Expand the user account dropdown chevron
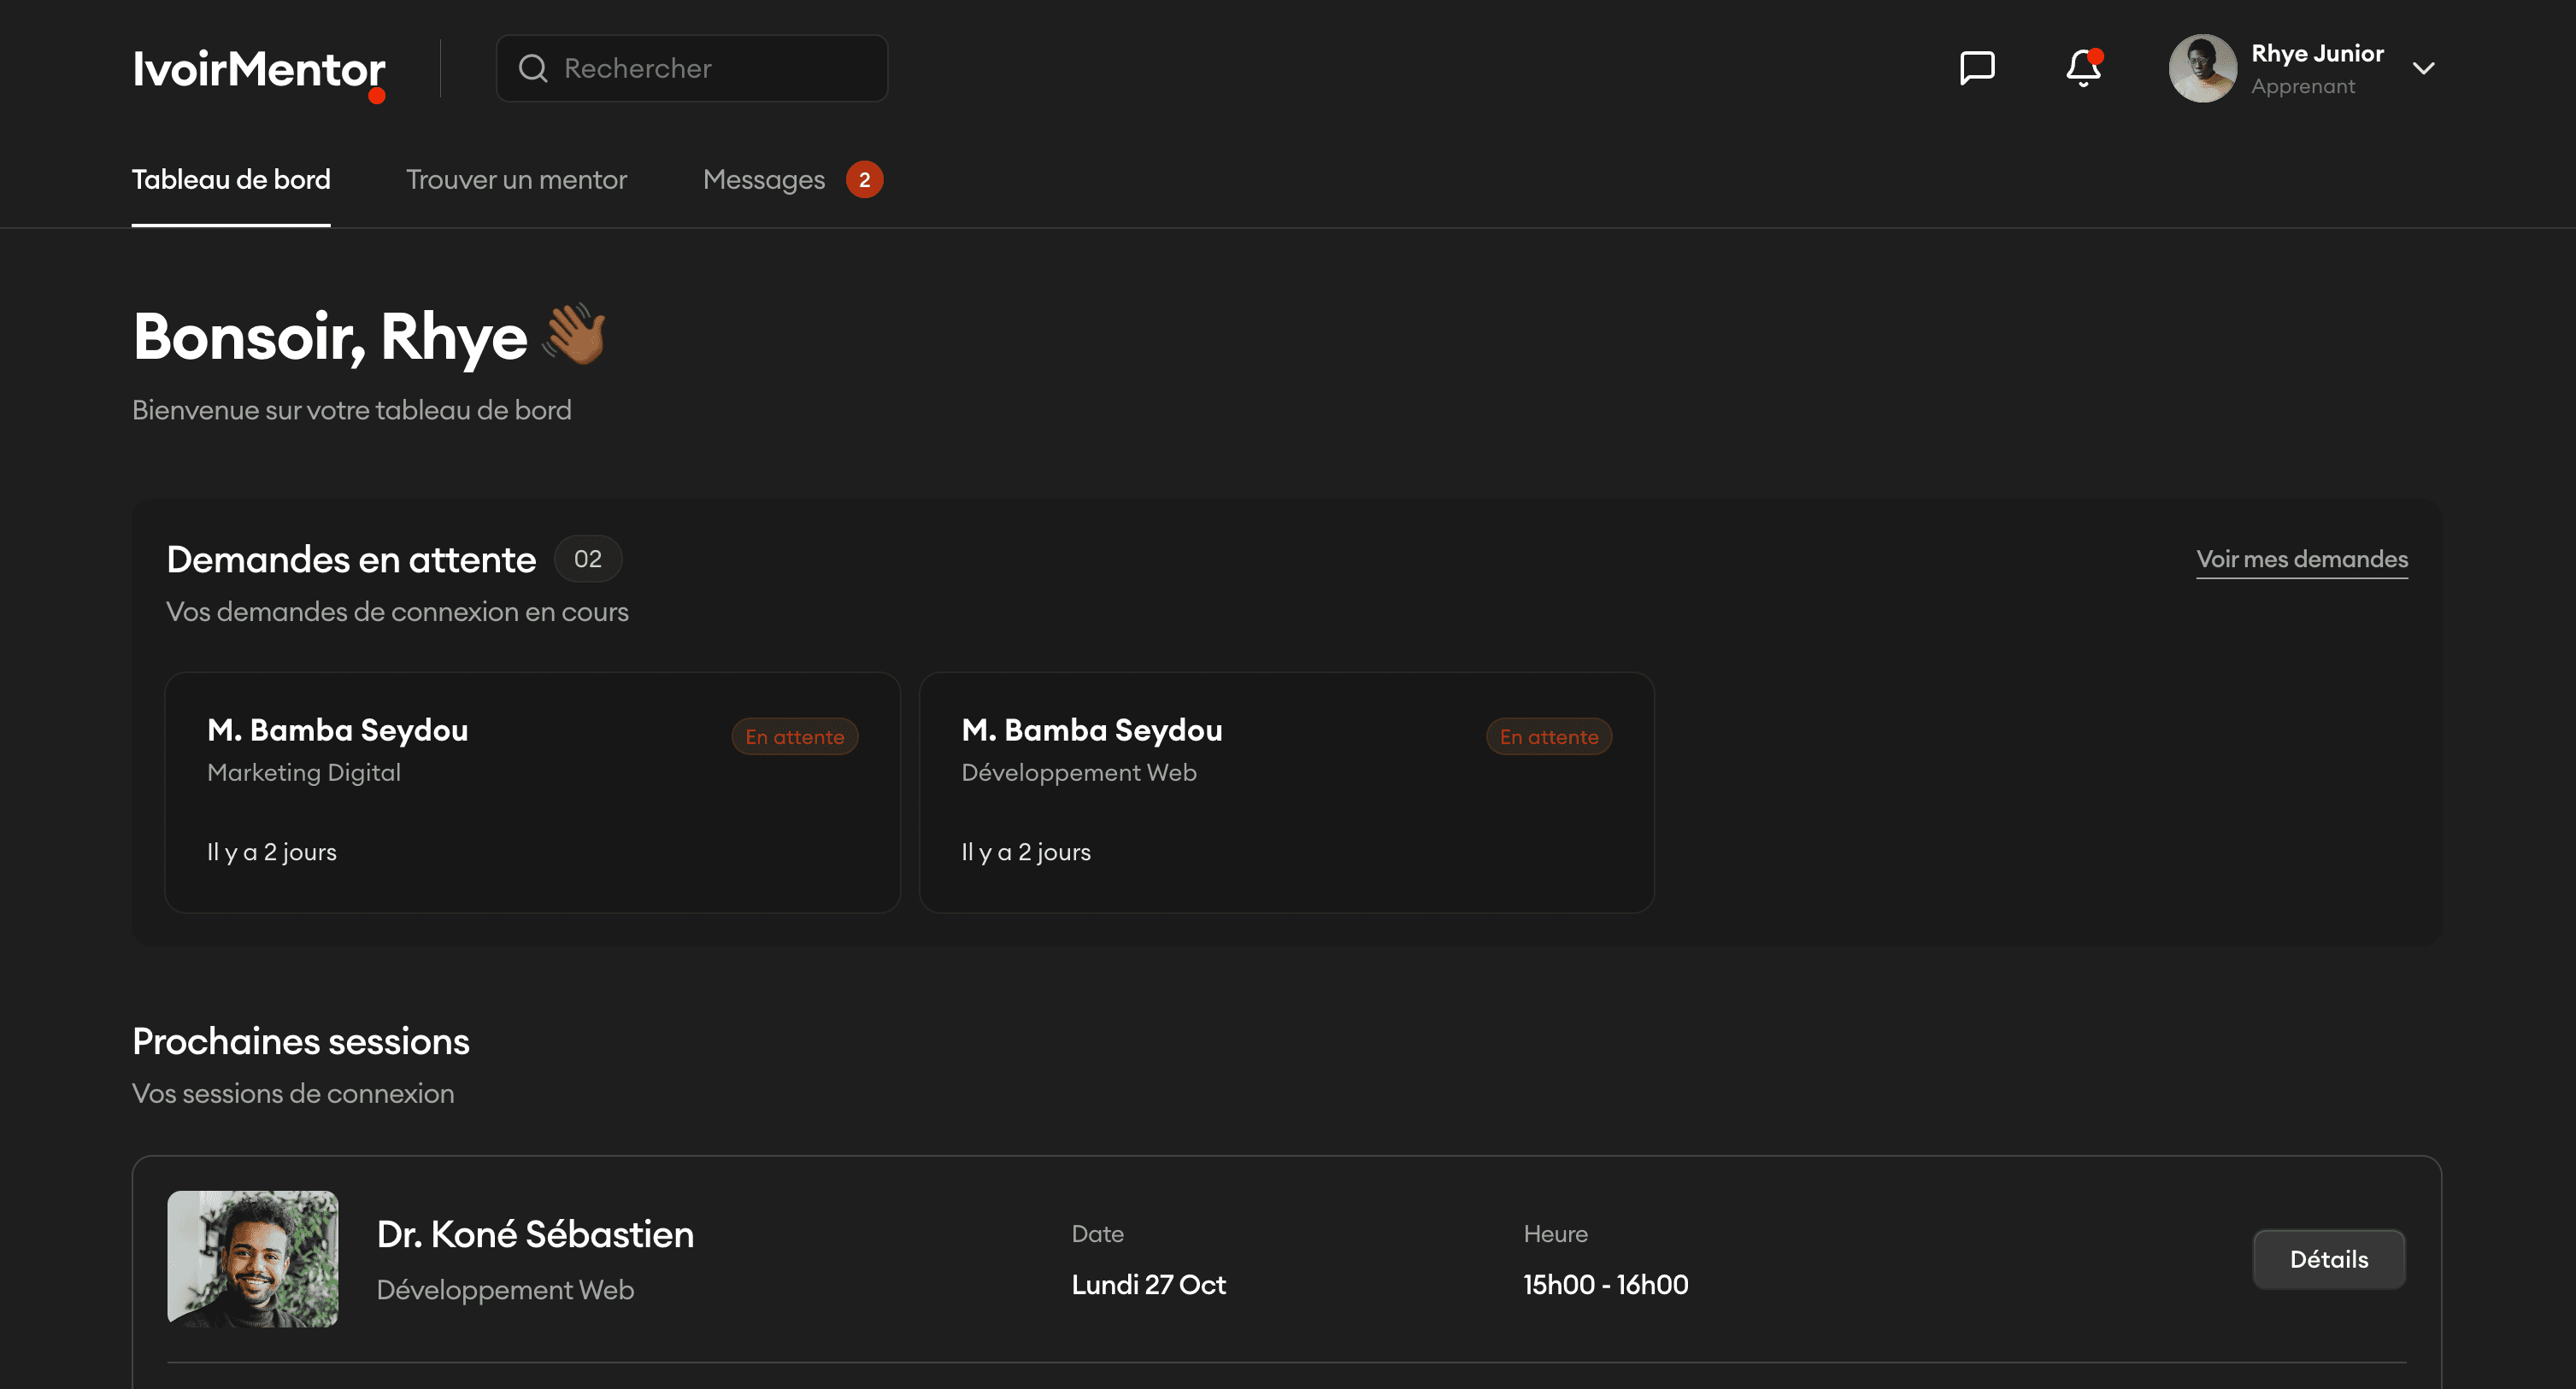This screenshot has width=2576, height=1389. pos(2423,68)
